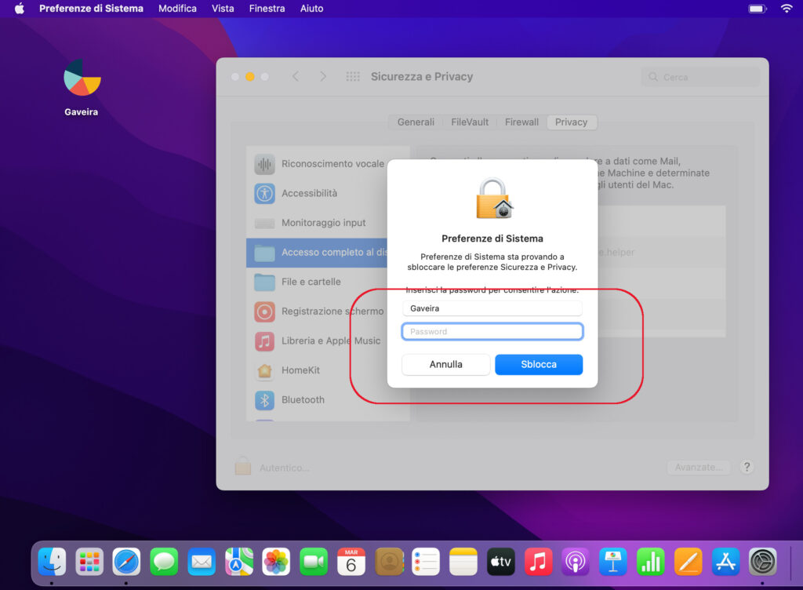Image resolution: width=803 pixels, height=590 pixels.
Task: Switch to the Firewall tab
Action: coord(521,122)
